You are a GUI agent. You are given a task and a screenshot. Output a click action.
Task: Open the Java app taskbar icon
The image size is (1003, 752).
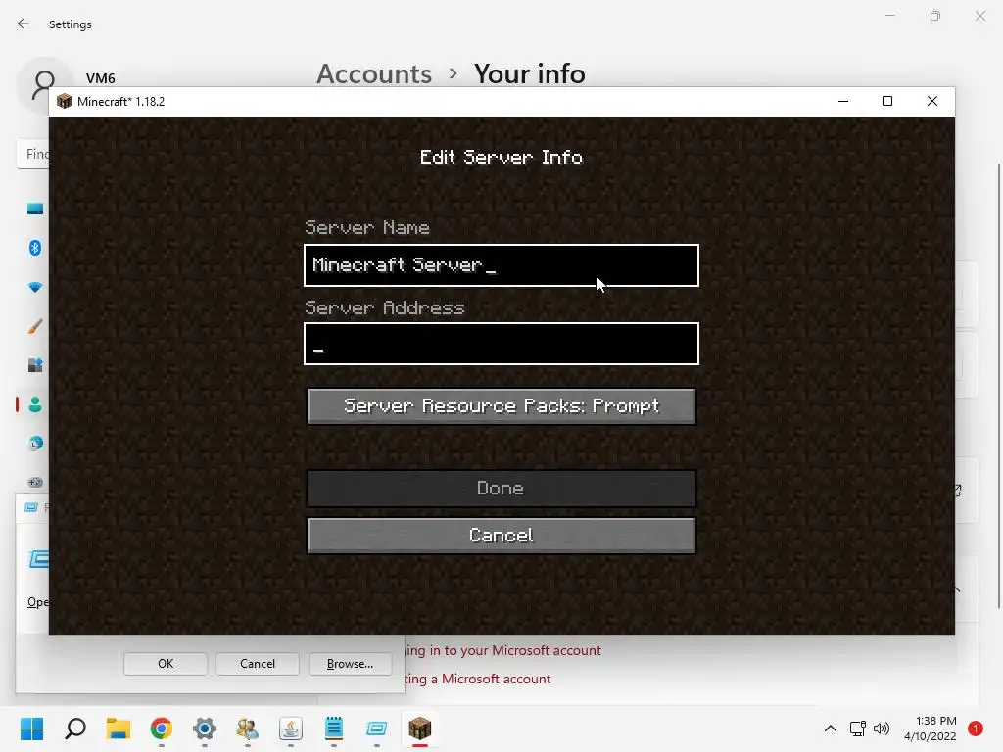(290, 728)
